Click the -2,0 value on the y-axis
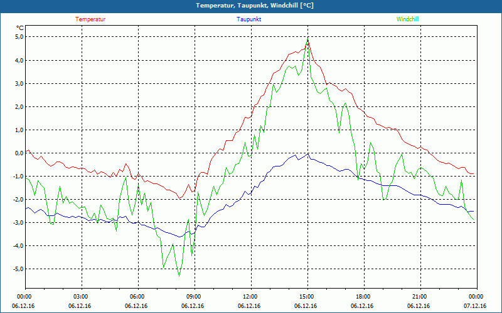502x313 pixels. [17, 199]
